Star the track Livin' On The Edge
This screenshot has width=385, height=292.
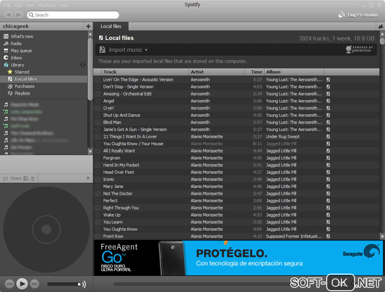98,79
